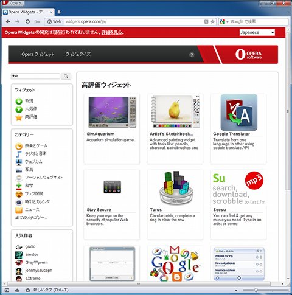
Task: Close the Opera Widgets tab
Action: click(x=51, y=12)
